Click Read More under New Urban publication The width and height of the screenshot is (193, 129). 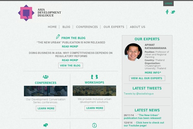[x=70, y=46]
